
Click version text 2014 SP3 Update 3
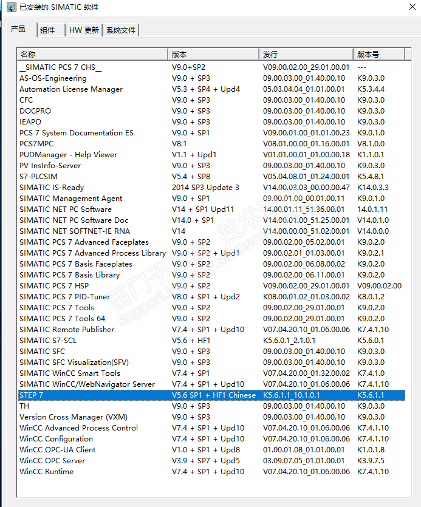click(205, 188)
